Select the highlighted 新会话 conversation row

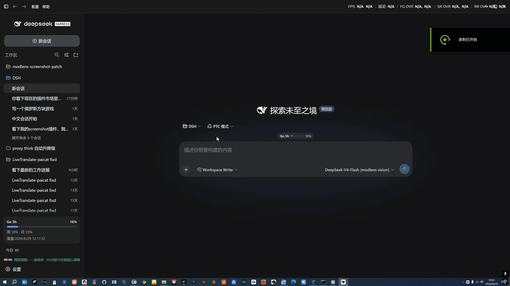pyautogui.click(x=41, y=88)
